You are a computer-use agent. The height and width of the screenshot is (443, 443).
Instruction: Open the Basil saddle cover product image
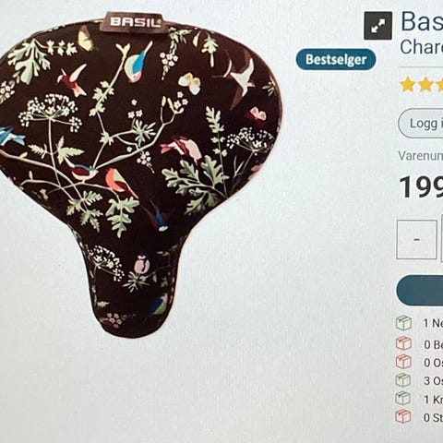pyautogui.click(x=140, y=174)
